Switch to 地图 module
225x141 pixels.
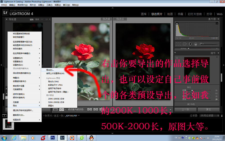(170, 14)
